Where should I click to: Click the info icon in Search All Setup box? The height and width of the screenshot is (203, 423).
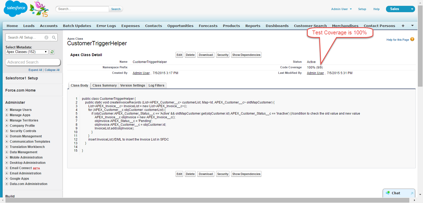[46, 38]
